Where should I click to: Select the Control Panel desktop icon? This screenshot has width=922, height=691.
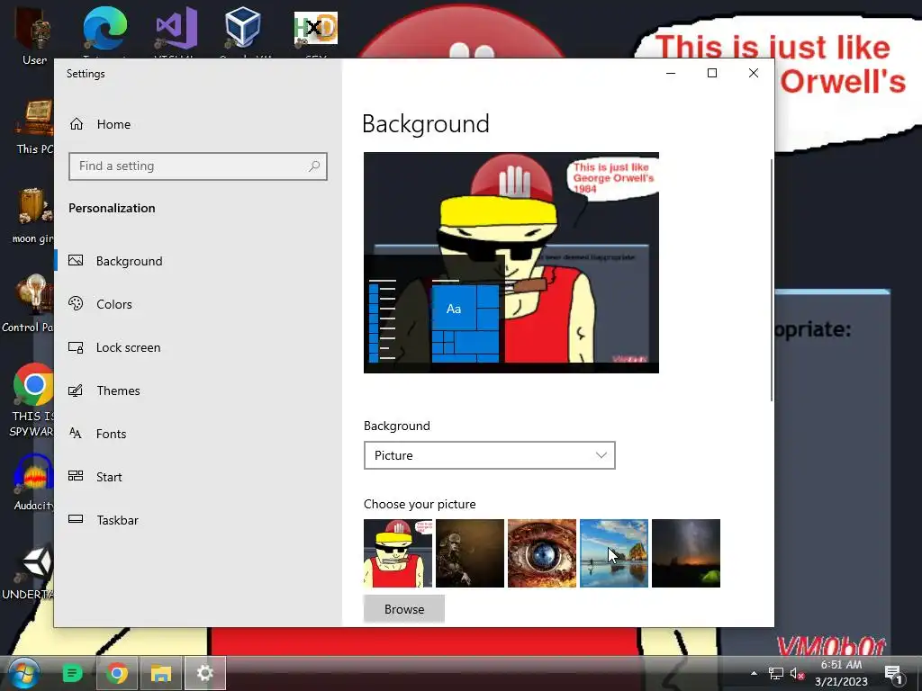click(30, 303)
